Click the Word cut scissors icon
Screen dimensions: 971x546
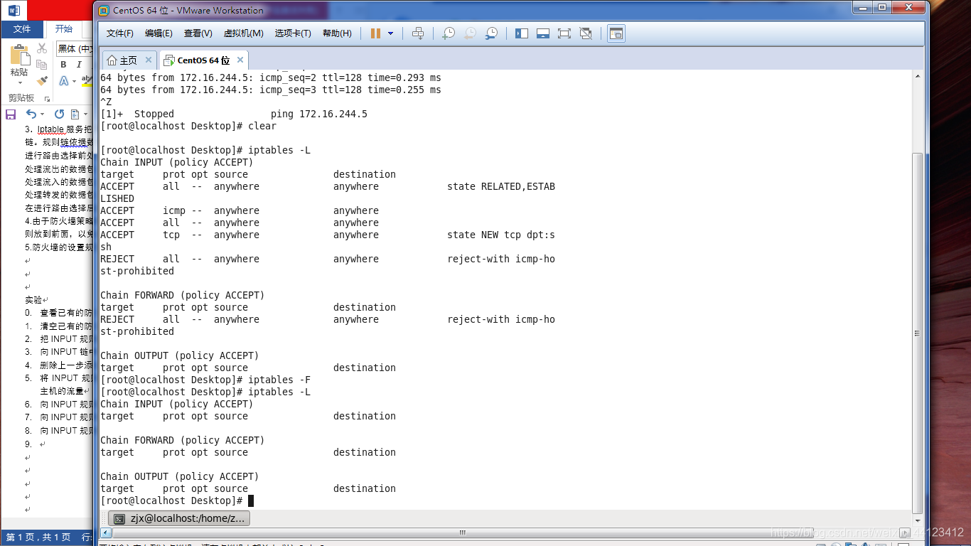click(42, 48)
